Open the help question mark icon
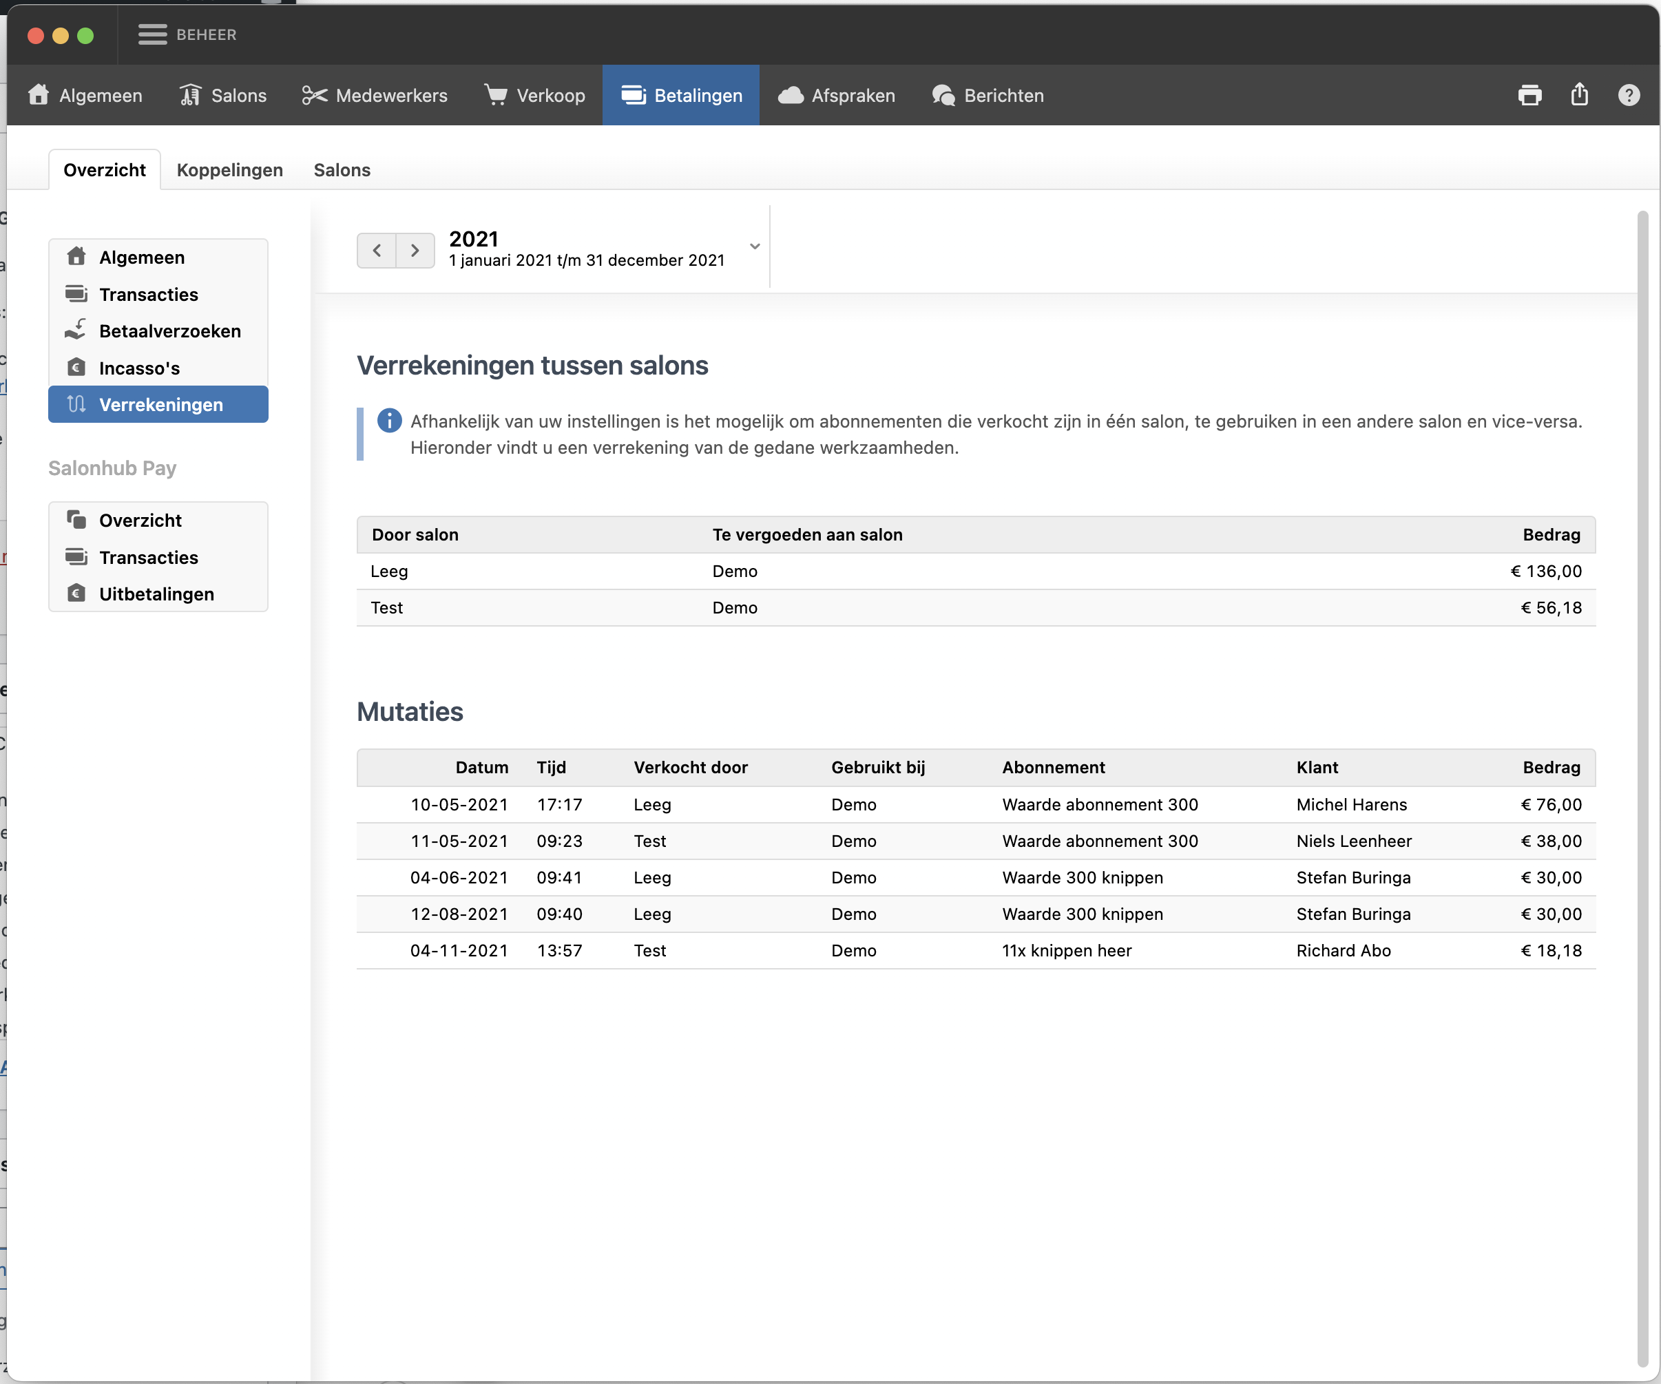This screenshot has width=1661, height=1384. pos(1628,95)
